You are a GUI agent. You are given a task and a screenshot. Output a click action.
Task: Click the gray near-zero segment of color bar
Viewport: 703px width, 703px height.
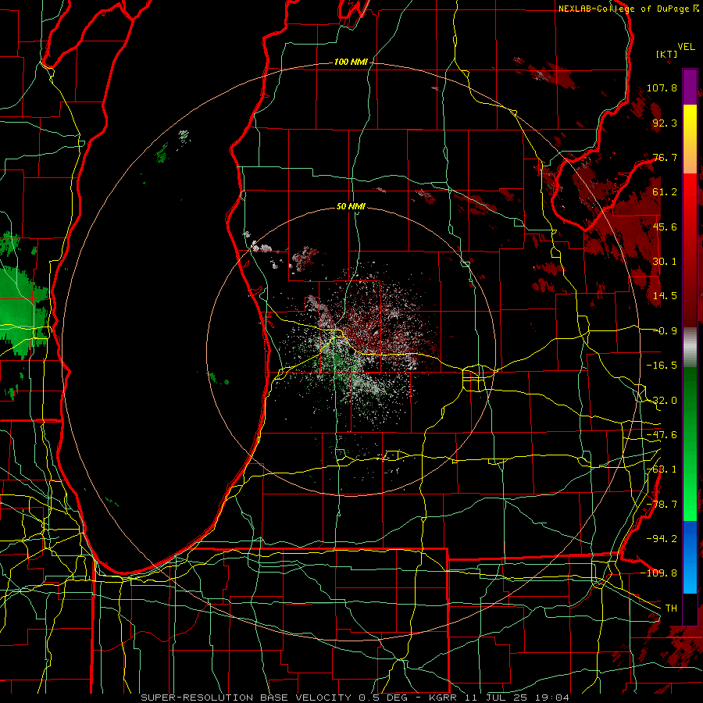point(690,348)
